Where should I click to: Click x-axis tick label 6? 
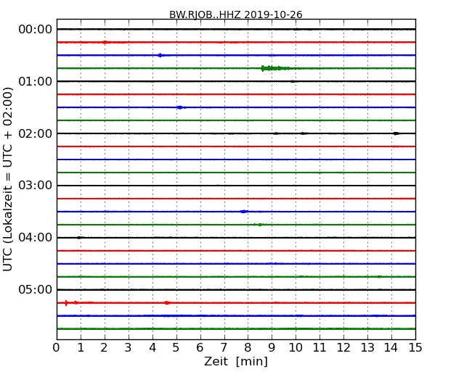(x=200, y=348)
